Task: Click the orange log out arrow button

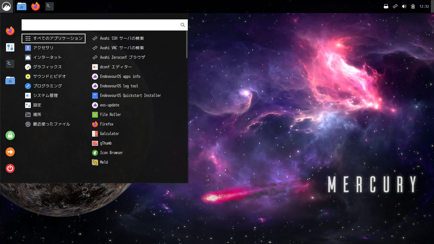Action: click(x=10, y=152)
